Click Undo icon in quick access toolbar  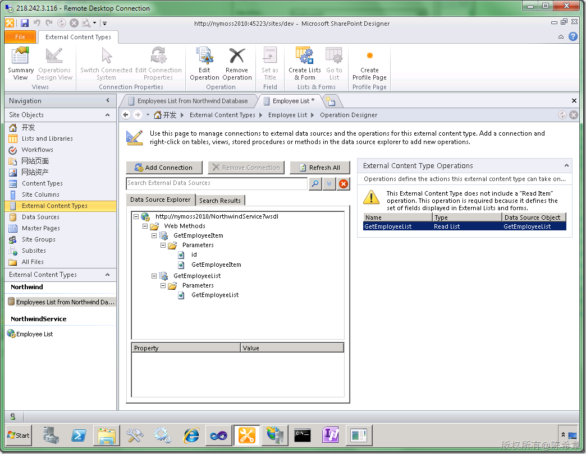click(x=36, y=23)
